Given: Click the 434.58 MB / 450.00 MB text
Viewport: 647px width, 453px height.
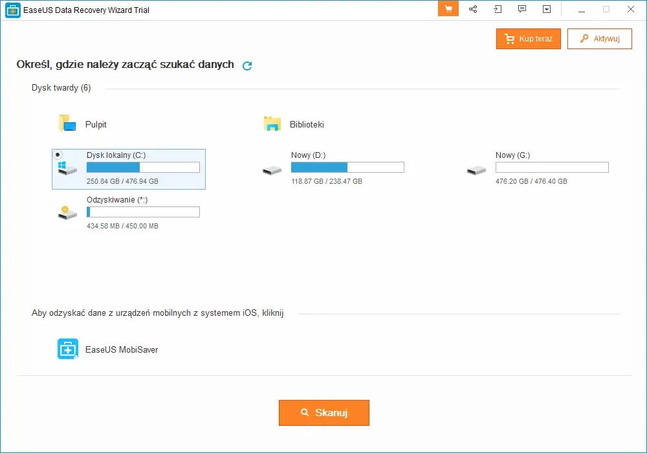Looking at the screenshot, I should point(122,226).
